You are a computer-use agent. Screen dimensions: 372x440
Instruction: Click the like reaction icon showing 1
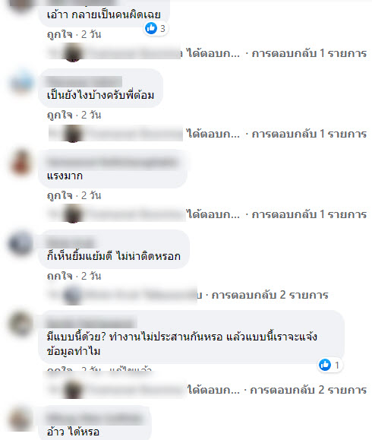coord(325,365)
